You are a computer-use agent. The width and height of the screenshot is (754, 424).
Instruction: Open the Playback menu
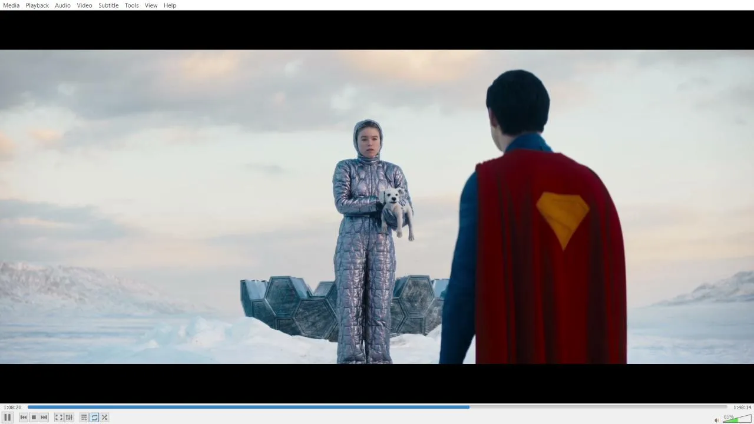pyautogui.click(x=37, y=5)
